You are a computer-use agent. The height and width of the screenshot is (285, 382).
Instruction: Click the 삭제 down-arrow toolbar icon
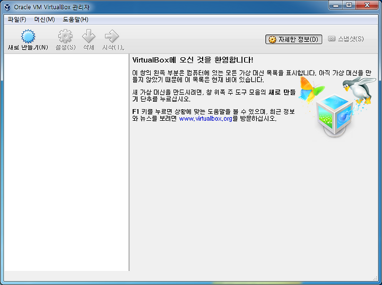[x=89, y=36]
